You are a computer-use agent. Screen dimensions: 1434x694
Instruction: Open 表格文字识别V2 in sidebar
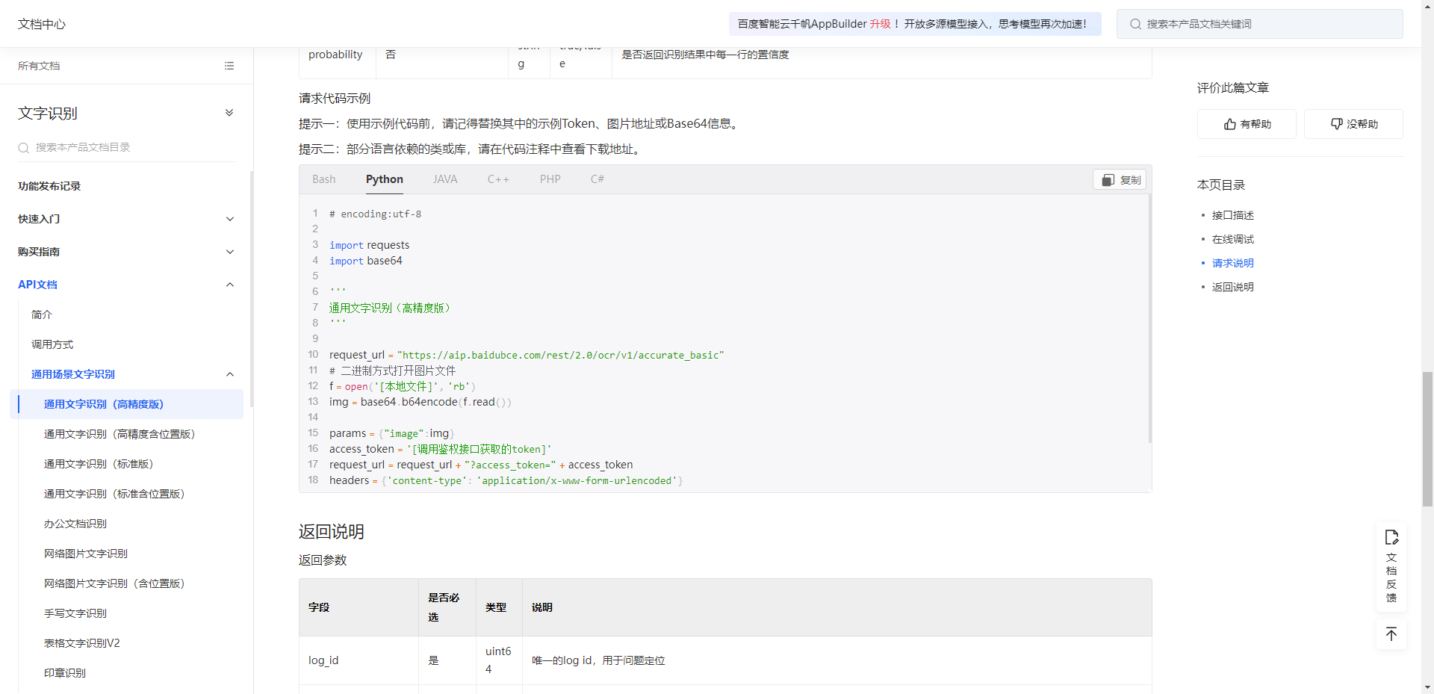(x=82, y=643)
